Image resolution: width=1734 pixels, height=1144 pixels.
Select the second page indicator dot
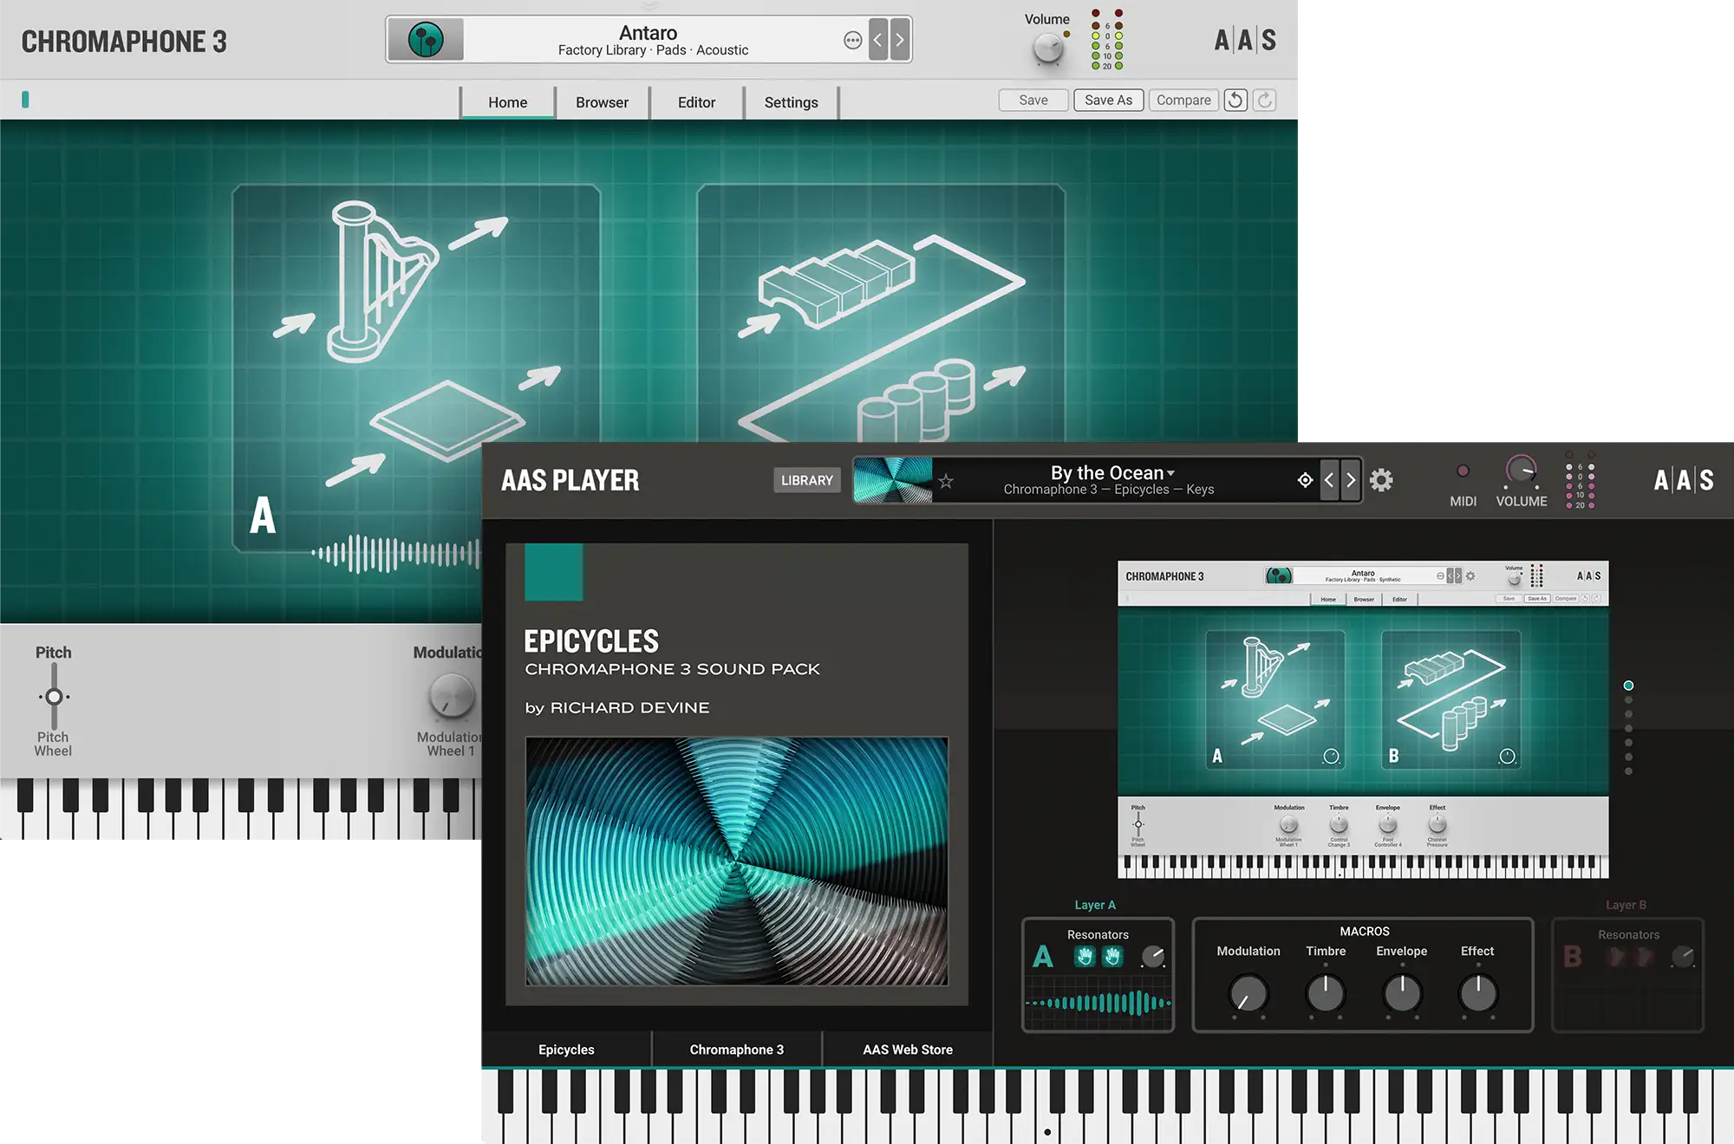coord(1628,700)
